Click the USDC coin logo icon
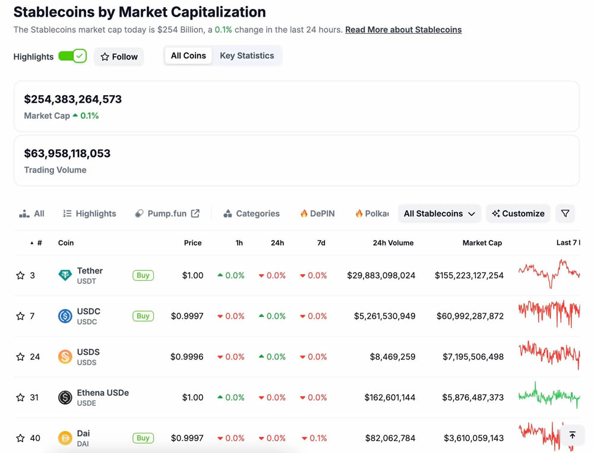Viewport: 594px width, 453px height. 65,316
